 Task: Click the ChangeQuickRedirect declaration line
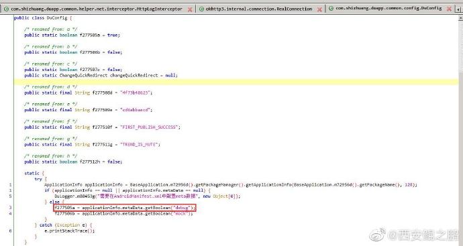[x=101, y=75]
